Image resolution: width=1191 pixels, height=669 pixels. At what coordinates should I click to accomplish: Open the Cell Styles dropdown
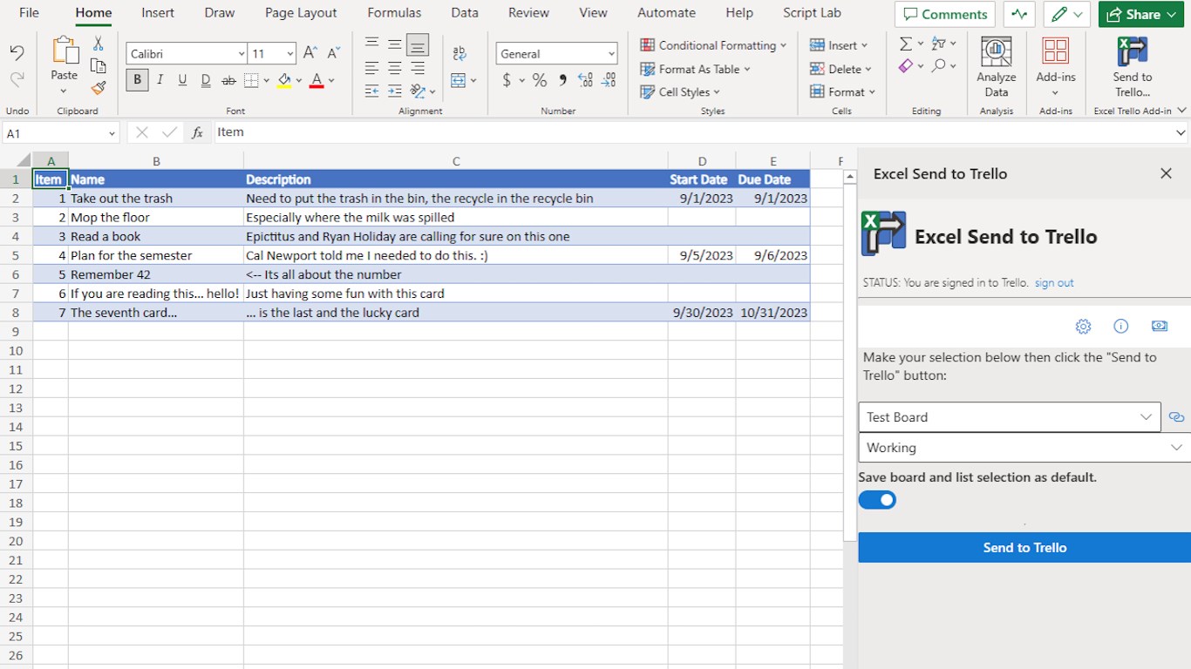click(x=680, y=91)
